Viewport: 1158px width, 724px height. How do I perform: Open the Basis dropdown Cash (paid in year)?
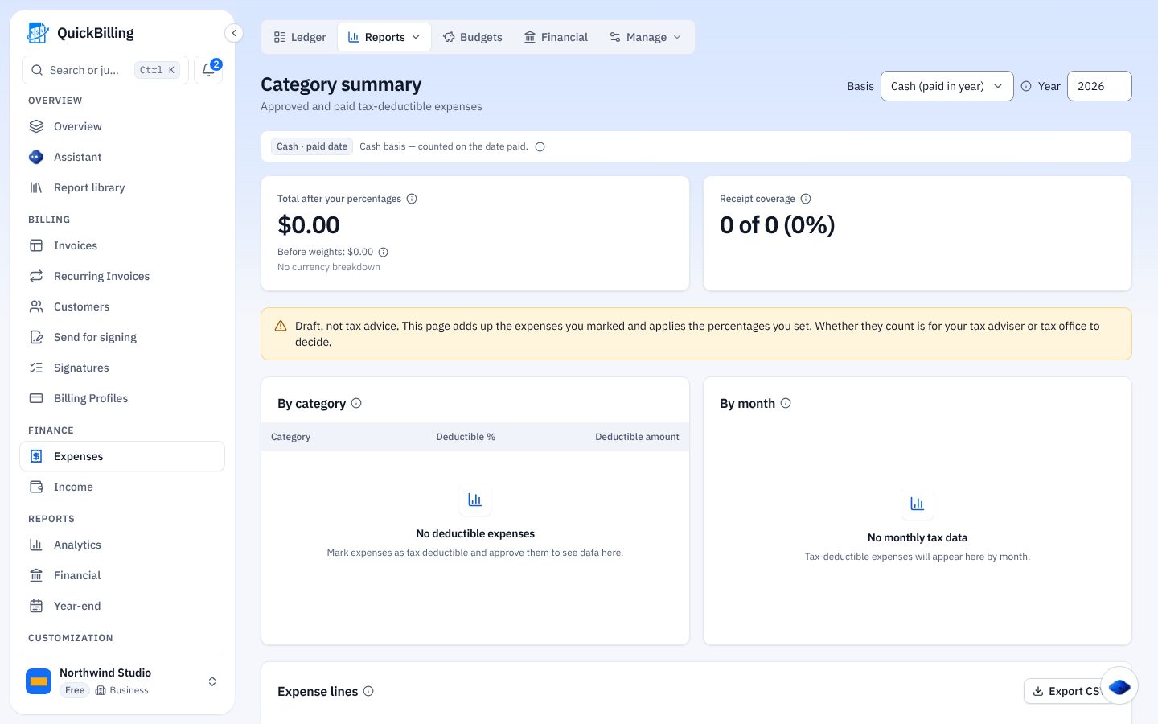point(947,86)
